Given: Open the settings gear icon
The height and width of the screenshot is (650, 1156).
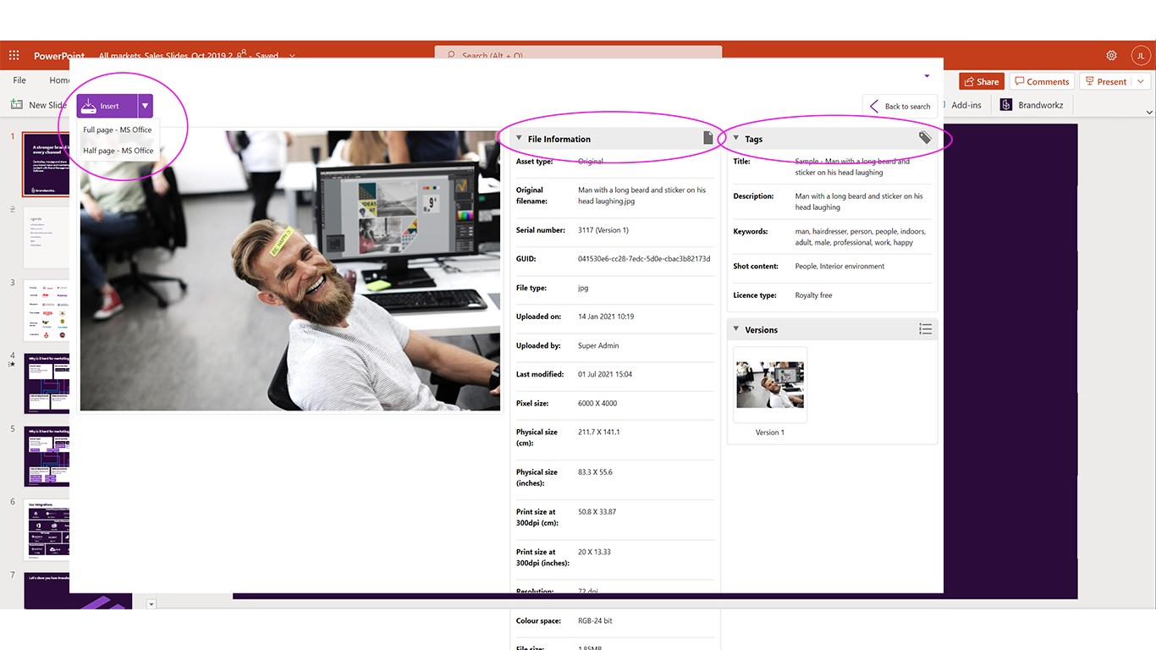Looking at the screenshot, I should tap(1111, 55).
